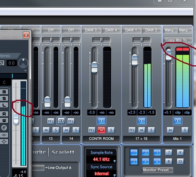Toggle monitor output button 6

[x=157, y=161]
